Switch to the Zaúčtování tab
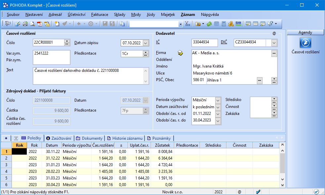Viewport: 325px width, 195px height. [x=59, y=138]
